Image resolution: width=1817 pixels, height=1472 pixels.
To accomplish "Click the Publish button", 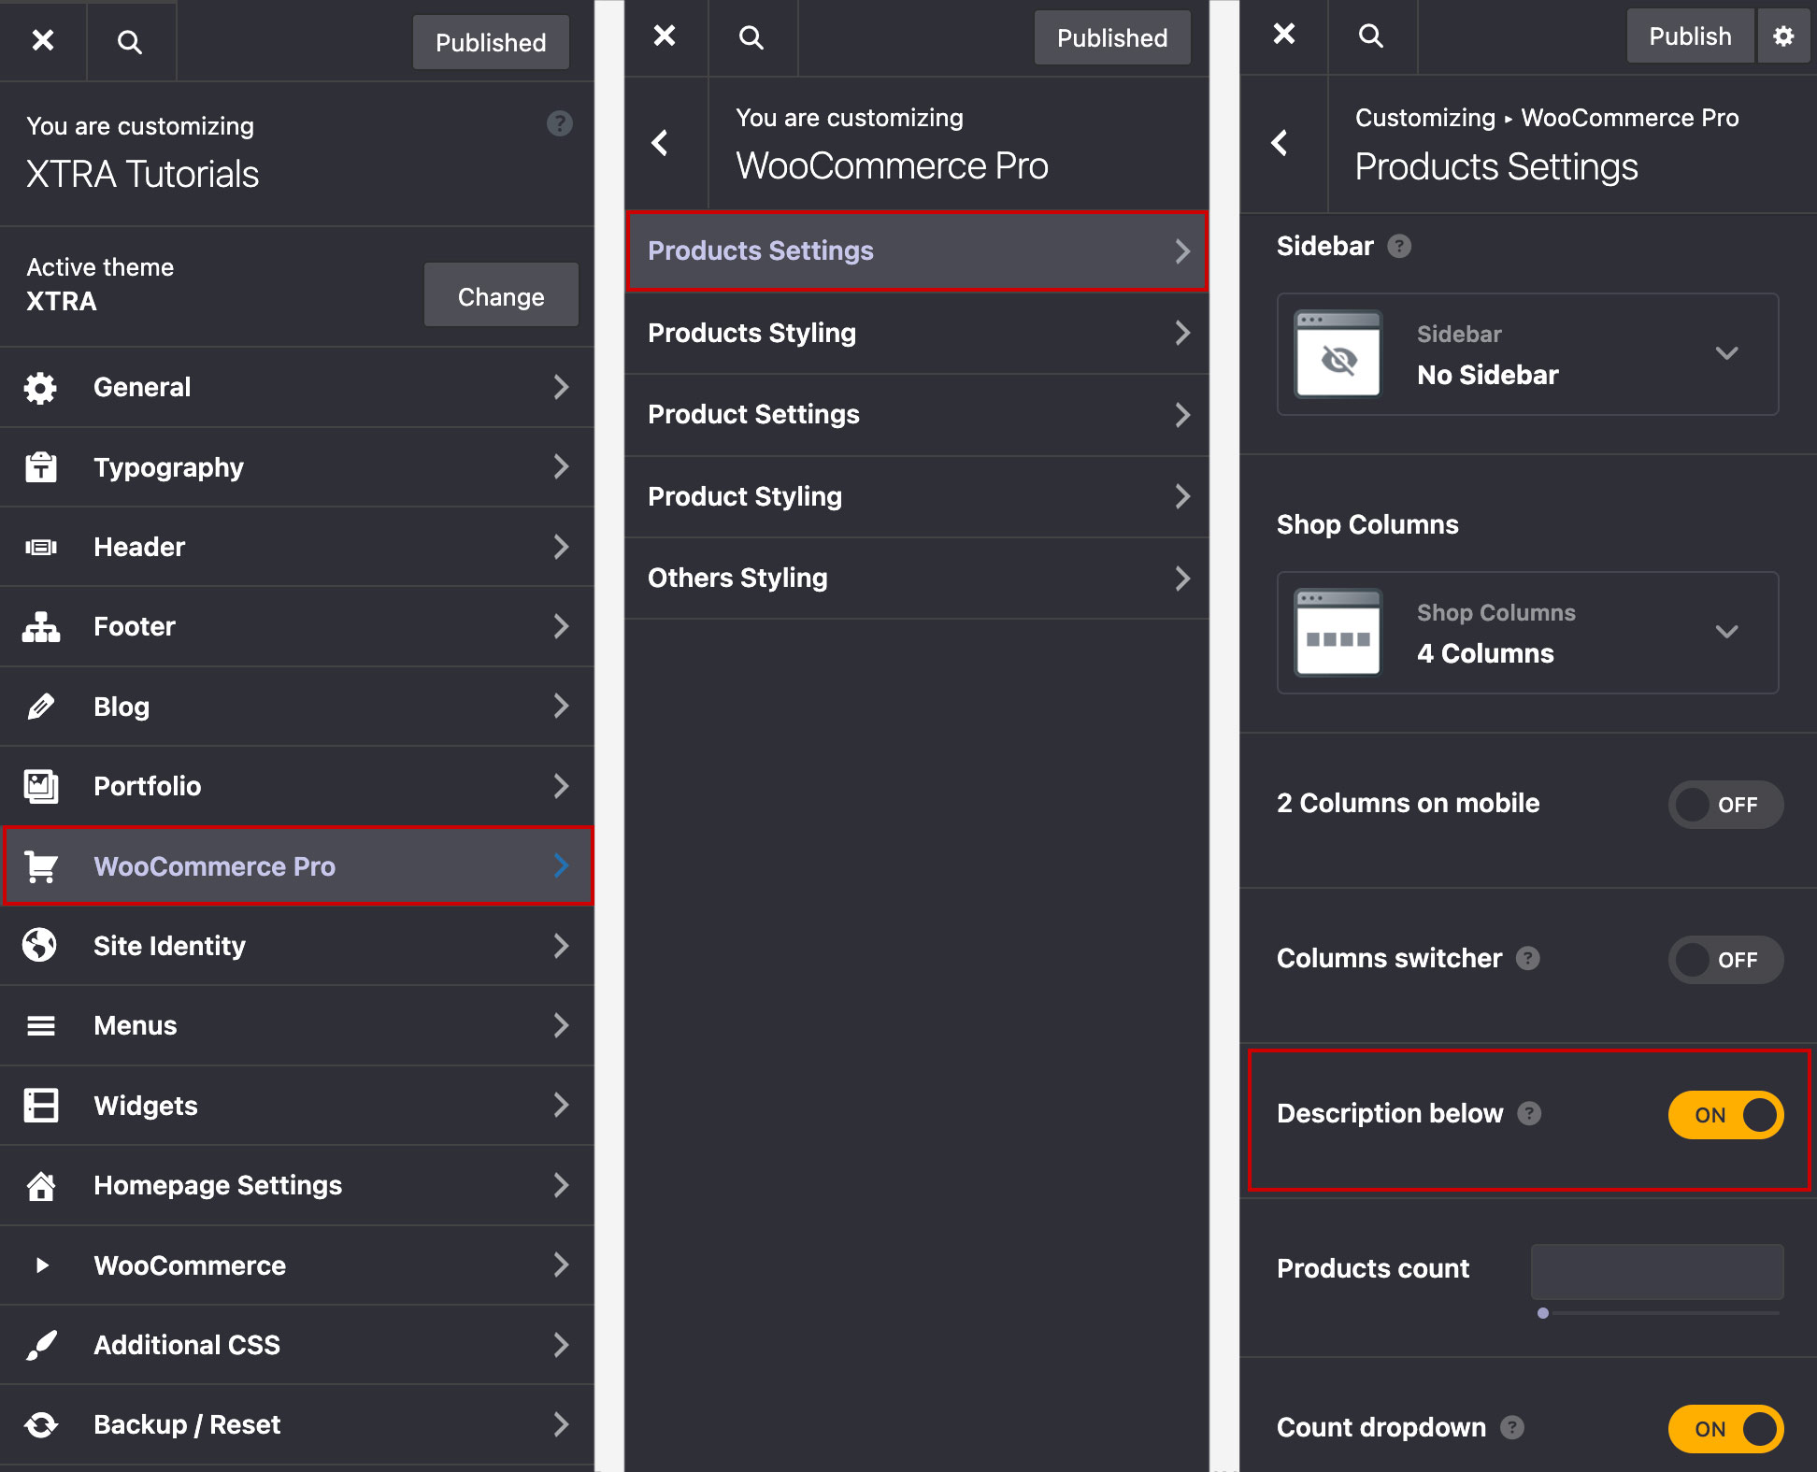I will tap(1689, 36).
